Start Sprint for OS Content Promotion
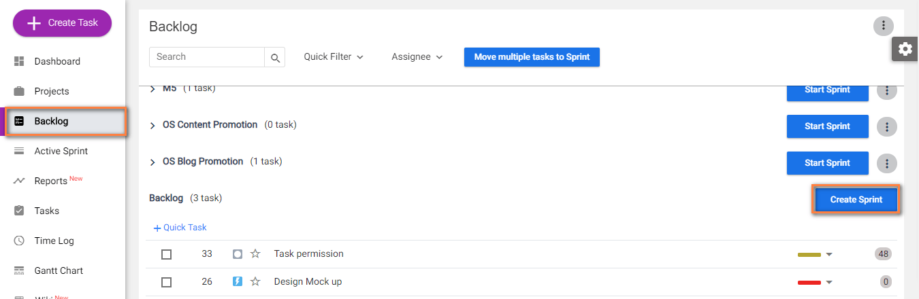The height and width of the screenshot is (299, 919). [x=828, y=126]
